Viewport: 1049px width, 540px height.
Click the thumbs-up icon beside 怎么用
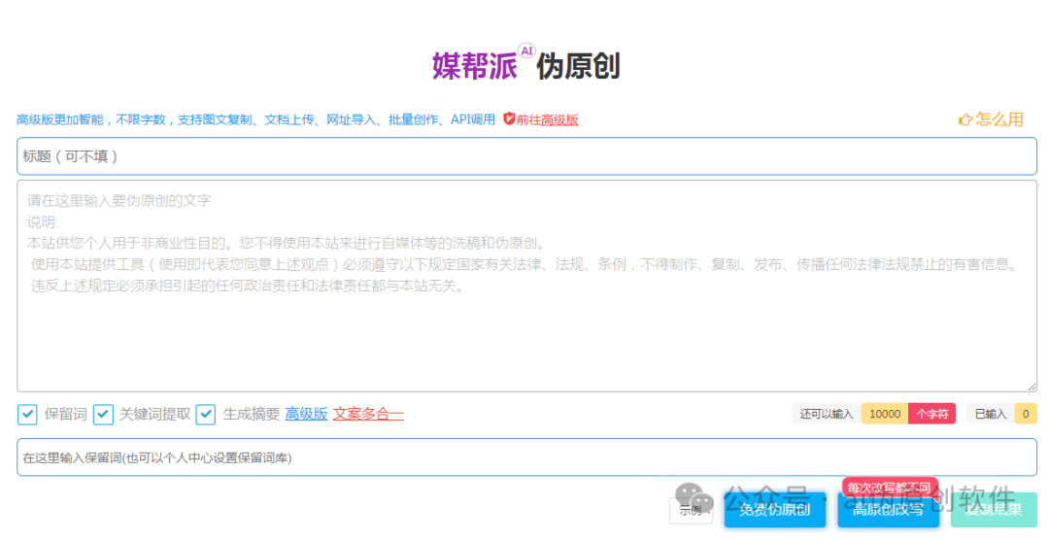pos(964,119)
